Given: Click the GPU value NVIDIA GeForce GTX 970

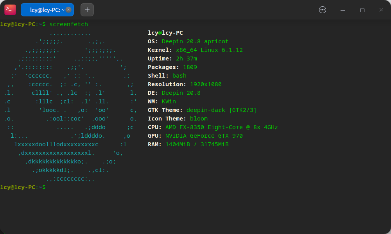Looking at the screenshot, I should click(204, 136).
